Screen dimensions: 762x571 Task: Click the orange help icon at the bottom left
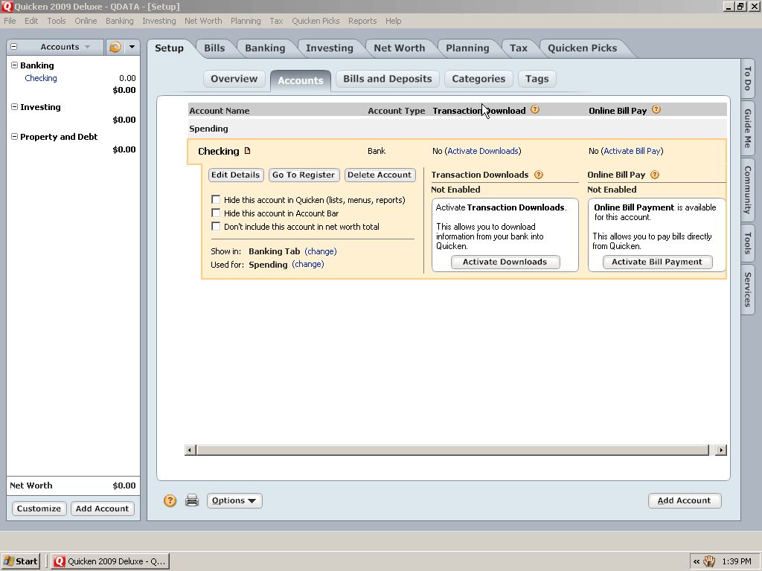coord(170,500)
